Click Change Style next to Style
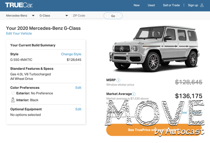210x143 pixels. tap(71, 54)
